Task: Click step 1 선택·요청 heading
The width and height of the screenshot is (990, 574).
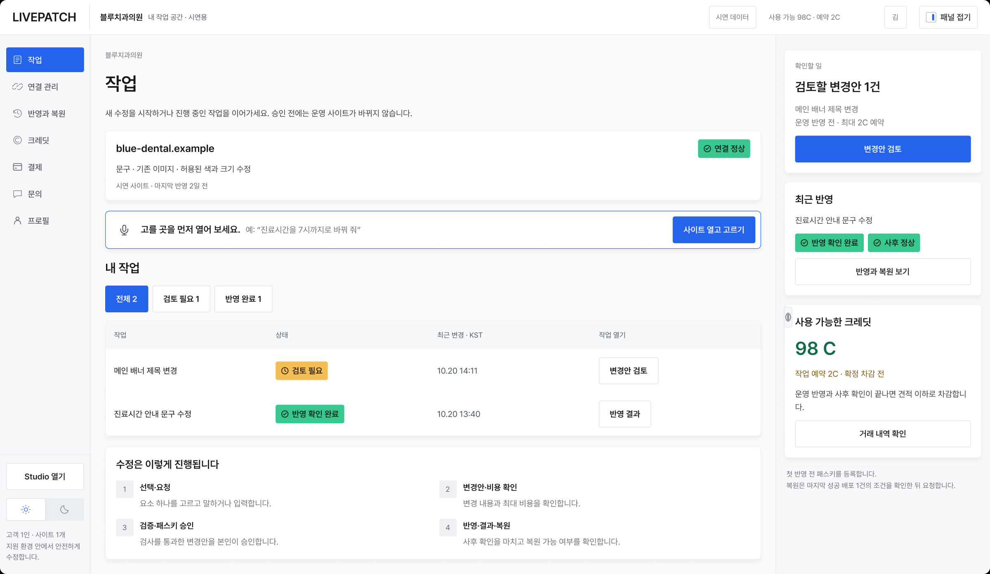Action: pos(155,487)
